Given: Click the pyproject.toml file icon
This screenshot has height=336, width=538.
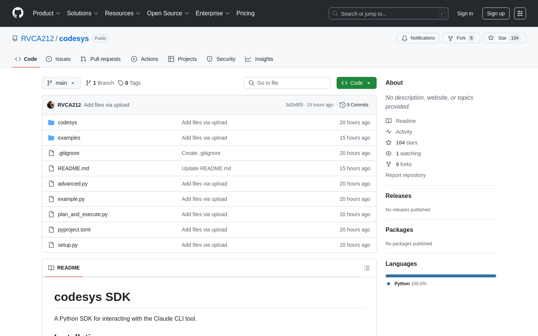Looking at the screenshot, I should [51, 230].
